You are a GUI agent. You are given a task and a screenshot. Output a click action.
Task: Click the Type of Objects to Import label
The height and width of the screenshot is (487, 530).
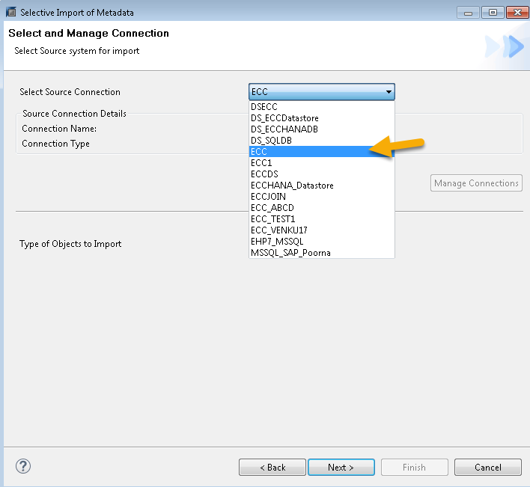(70, 244)
